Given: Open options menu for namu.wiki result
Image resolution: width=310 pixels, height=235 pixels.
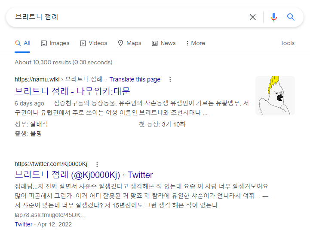Looking at the screenshot, I should pos(170,79).
